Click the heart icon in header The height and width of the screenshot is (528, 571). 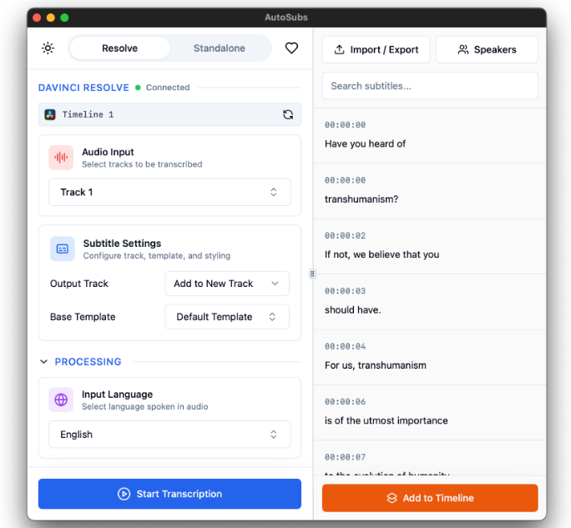pos(291,48)
